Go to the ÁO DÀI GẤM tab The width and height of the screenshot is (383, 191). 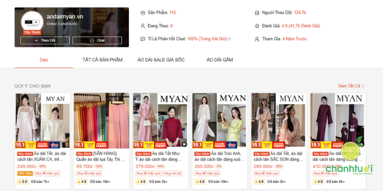219,60
